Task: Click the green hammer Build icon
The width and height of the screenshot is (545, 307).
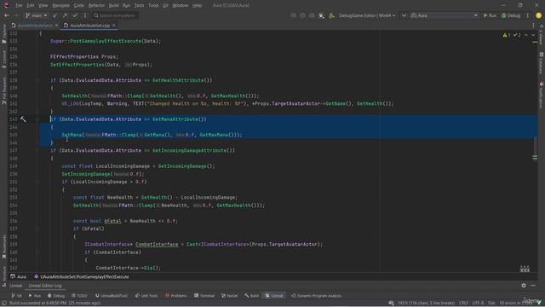Action: 332,15
